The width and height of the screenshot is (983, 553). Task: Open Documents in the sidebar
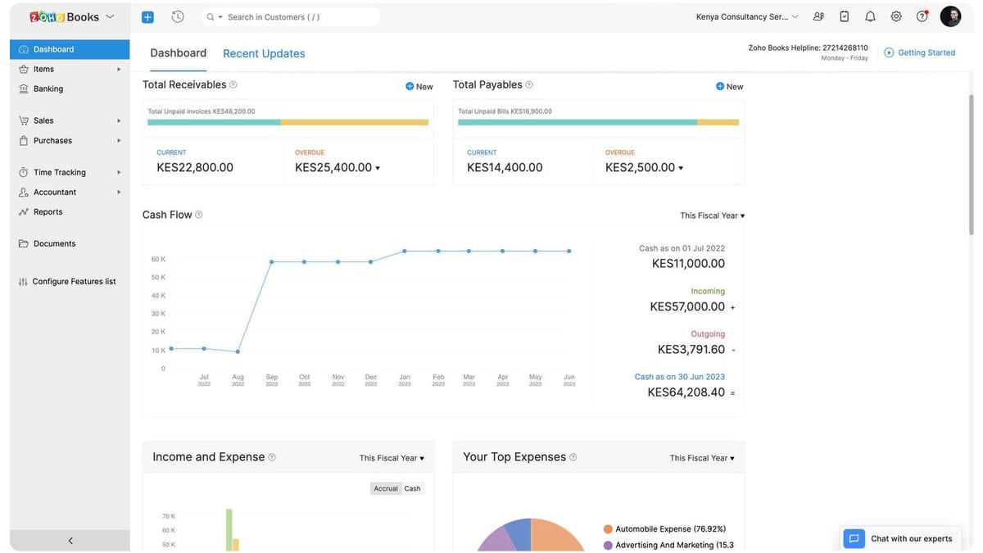[70, 243]
